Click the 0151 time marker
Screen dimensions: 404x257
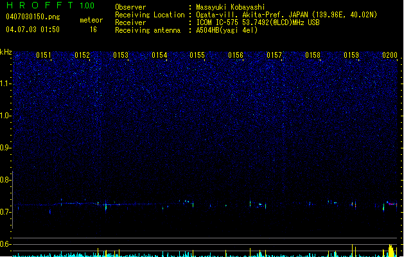tap(44, 55)
